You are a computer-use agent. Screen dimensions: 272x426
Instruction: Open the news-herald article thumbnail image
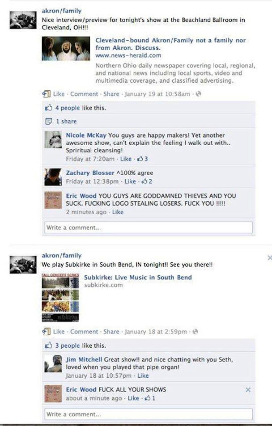click(x=66, y=48)
